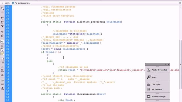Viewport: 182px width, 102px height.
Task: Click the Indent Code icon
Action: point(2,80)
